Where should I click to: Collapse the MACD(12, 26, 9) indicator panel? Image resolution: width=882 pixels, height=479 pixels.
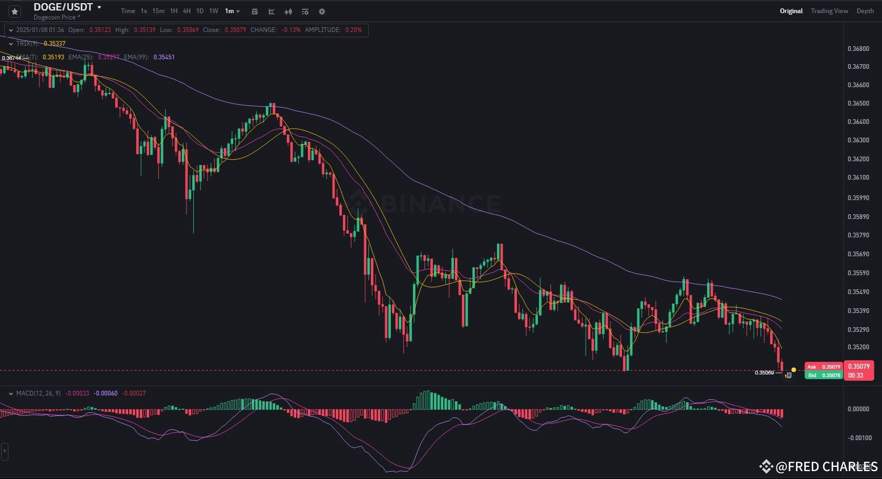coord(11,393)
